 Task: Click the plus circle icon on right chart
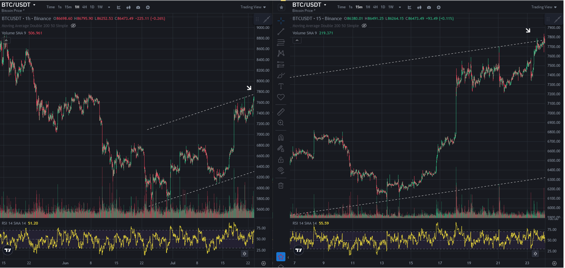[439, 7]
